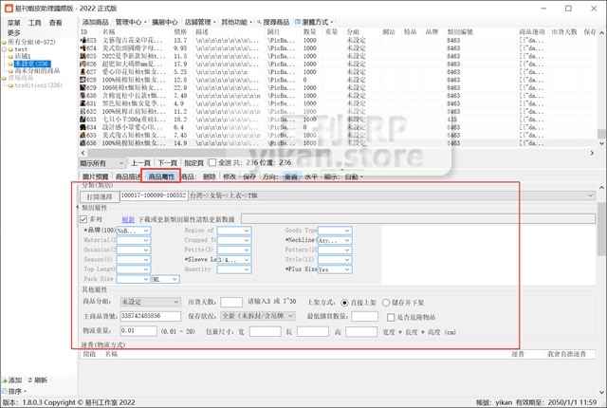607x408 pixels.
Task: Click the 搜尋商品 search toolbar icon
Action: (x=255, y=21)
